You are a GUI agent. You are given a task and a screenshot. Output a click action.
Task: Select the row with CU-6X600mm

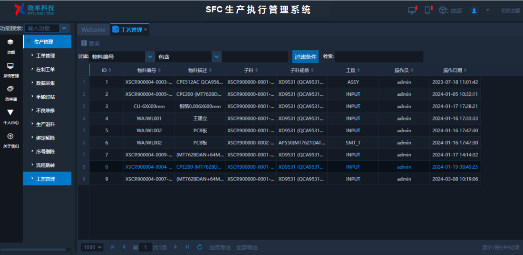[x=280, y=106]
